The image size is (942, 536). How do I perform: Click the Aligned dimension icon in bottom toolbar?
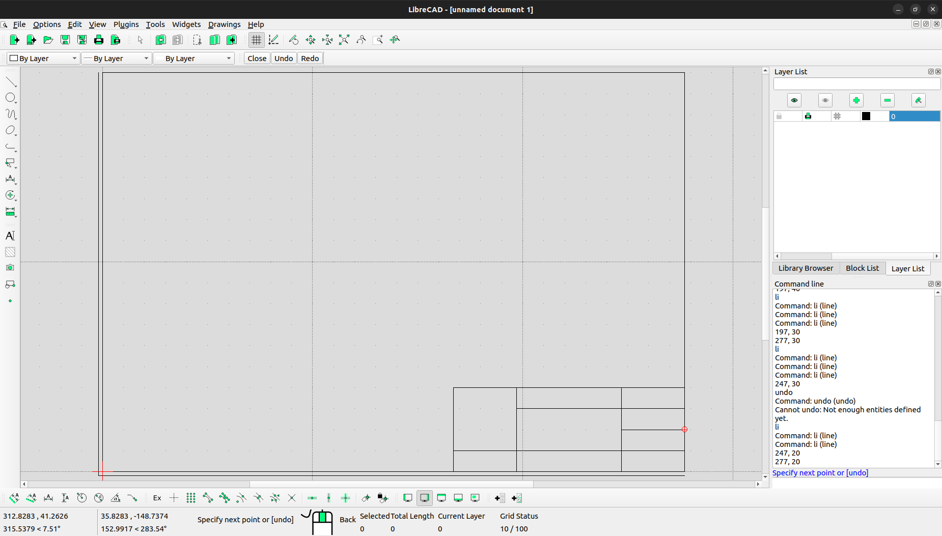click(14, 498)
